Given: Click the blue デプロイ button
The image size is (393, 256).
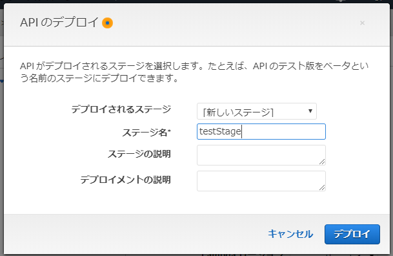Looking at the screenshot, I should 352,234.
